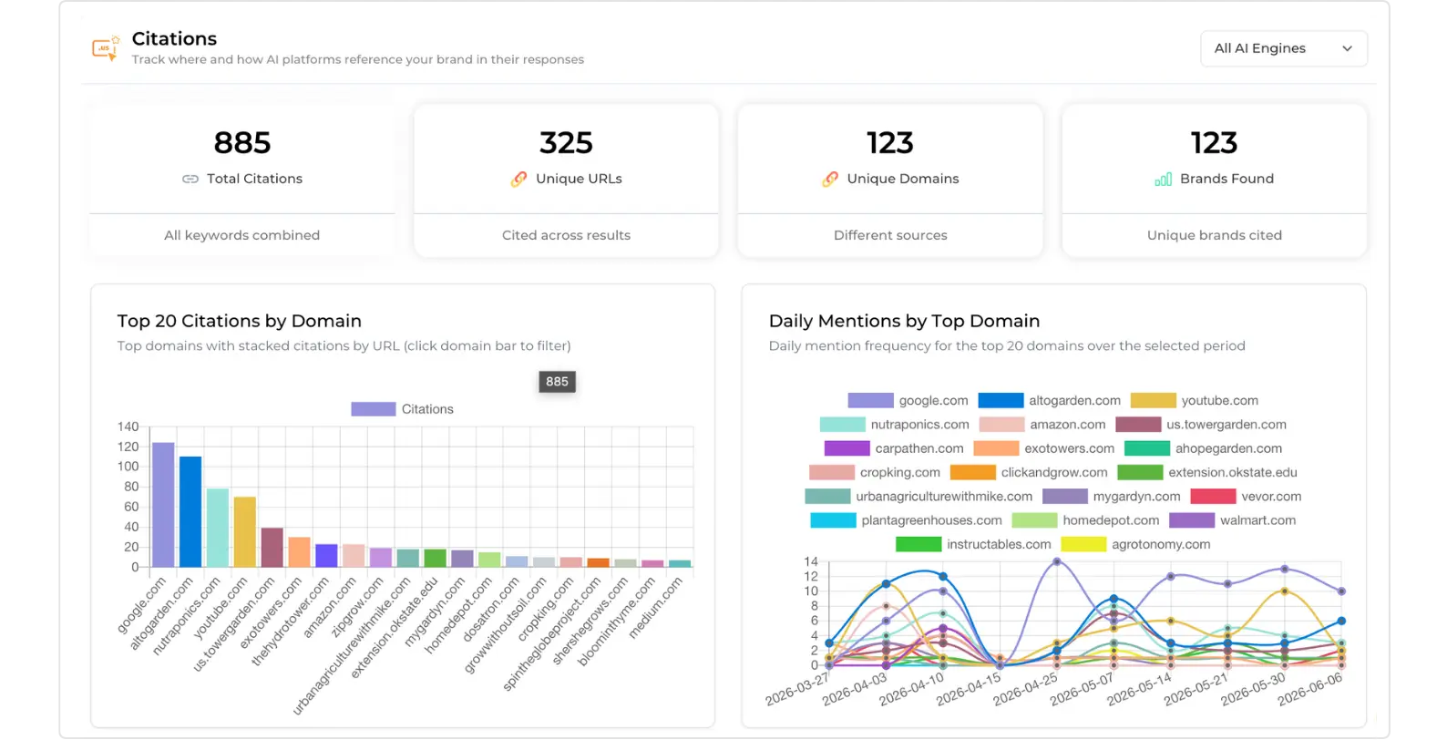
Task: Click the 2026-04-25 date label on x-axis
Action: click(1026, 689)
